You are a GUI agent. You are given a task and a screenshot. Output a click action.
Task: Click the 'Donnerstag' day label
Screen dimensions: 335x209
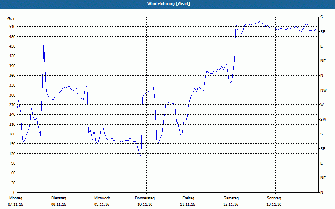click(x=144, y=198)
